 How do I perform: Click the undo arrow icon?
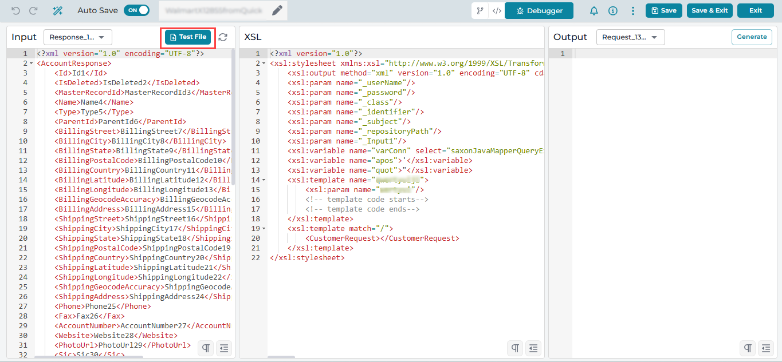click(x=15, y=10)
